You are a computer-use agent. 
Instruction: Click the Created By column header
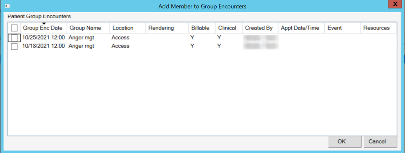[260, 28]
